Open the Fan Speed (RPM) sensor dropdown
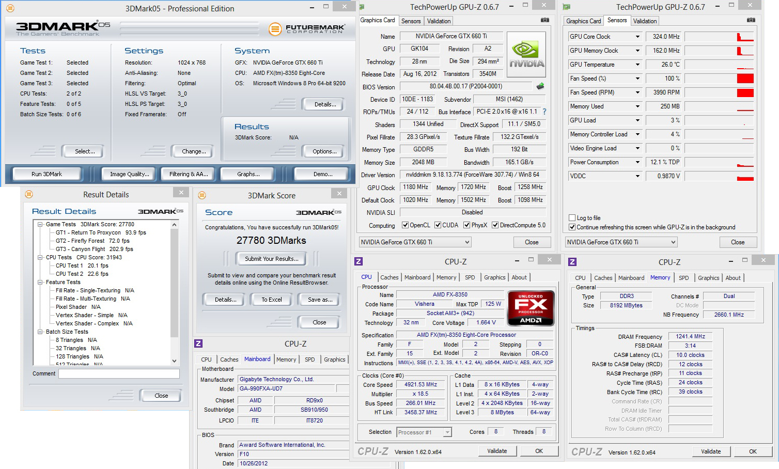 click(637, 92)
